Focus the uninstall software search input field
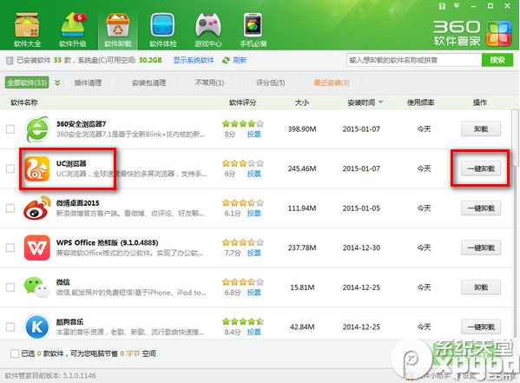Screen dimensions: 520x383 tap(414, 60)
